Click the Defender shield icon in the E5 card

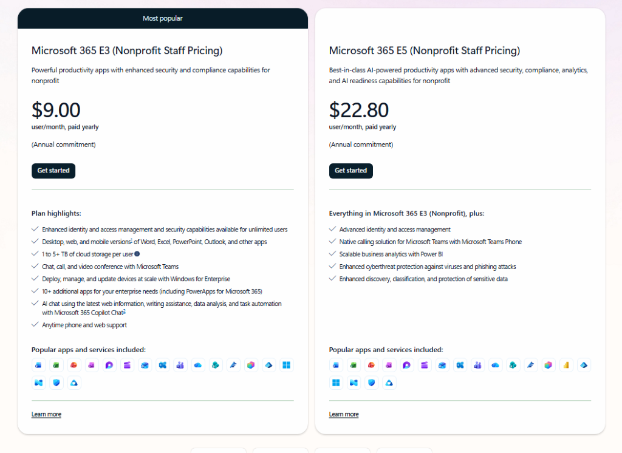coord(371,383)
